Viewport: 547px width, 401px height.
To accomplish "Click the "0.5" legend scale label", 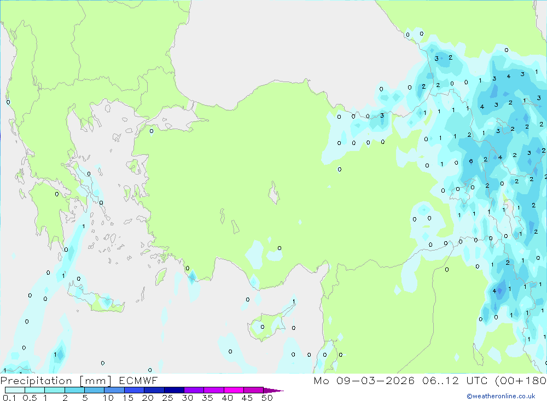I will (30, 398).
